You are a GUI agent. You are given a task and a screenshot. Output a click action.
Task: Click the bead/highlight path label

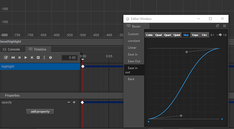tap(11, 42)
